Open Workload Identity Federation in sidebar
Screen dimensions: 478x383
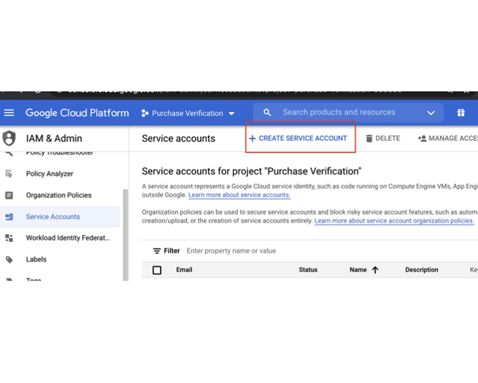click(x=68, y=238)
